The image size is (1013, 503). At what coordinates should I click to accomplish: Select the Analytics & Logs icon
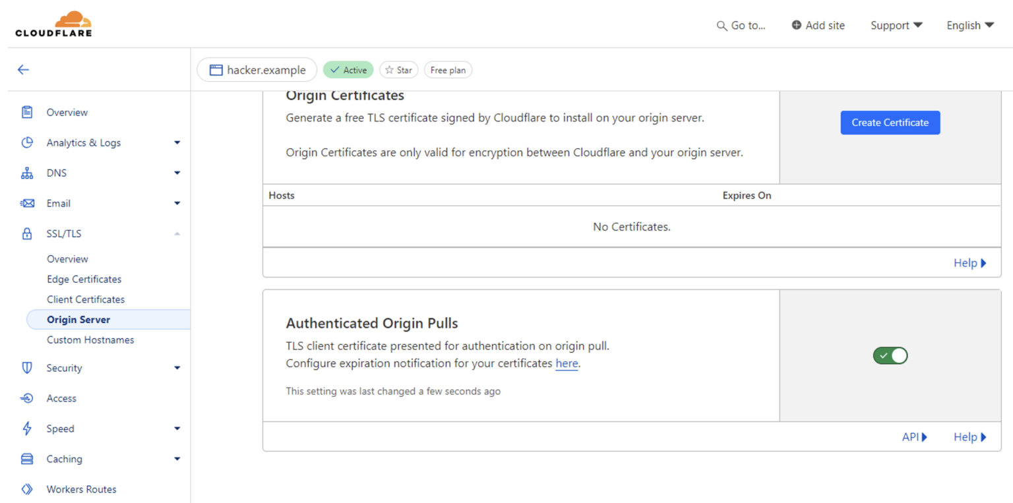[26, 142]
